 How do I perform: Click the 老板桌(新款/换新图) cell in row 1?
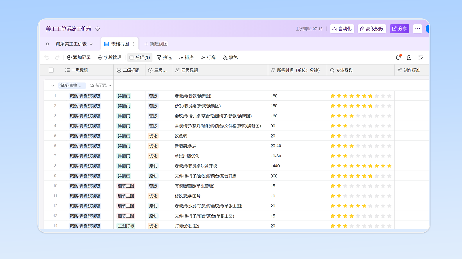click(x=193, y=96)
